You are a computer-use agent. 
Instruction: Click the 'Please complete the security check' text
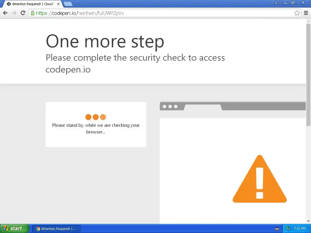135,63
